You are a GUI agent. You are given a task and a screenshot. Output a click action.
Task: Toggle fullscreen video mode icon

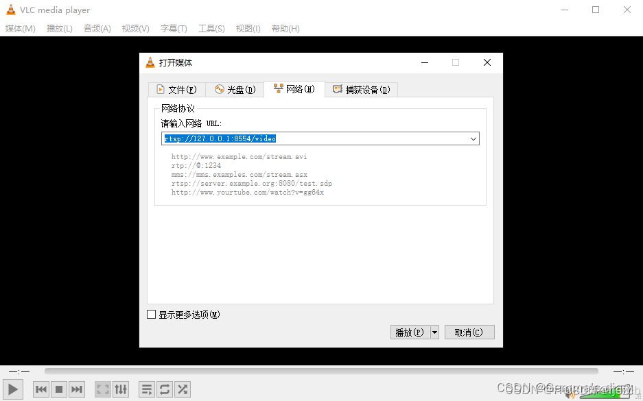[x=102, y=389]
